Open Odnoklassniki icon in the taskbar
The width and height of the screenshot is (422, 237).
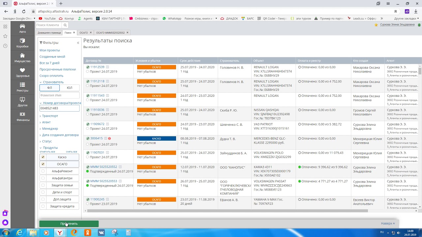(x=88, y=232)
